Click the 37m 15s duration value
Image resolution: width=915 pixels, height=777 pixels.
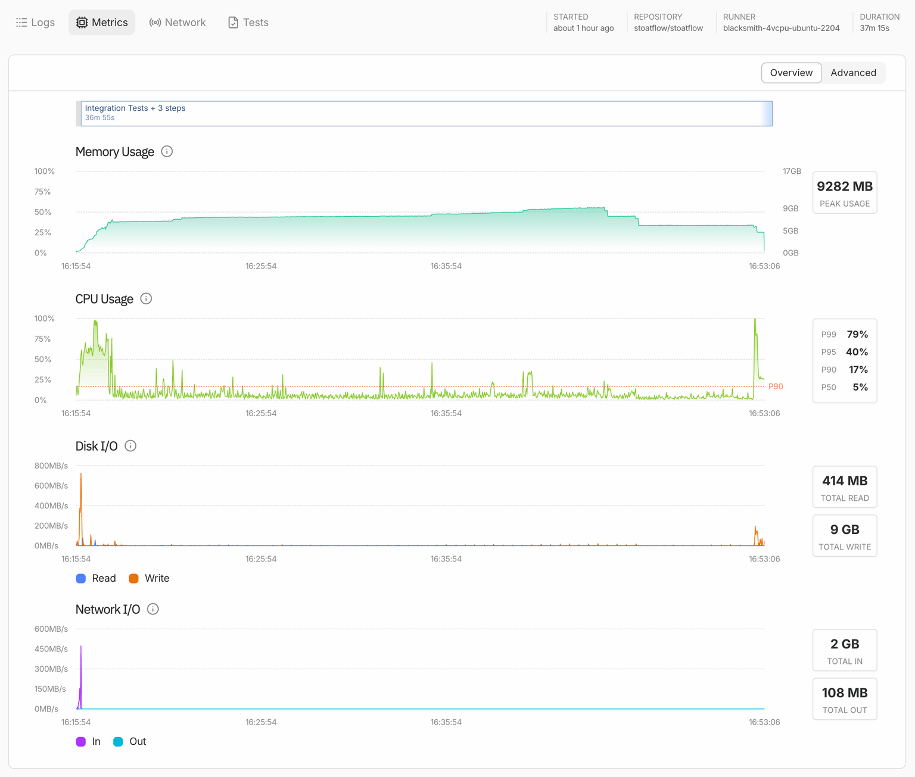click(x=874, y=28)
